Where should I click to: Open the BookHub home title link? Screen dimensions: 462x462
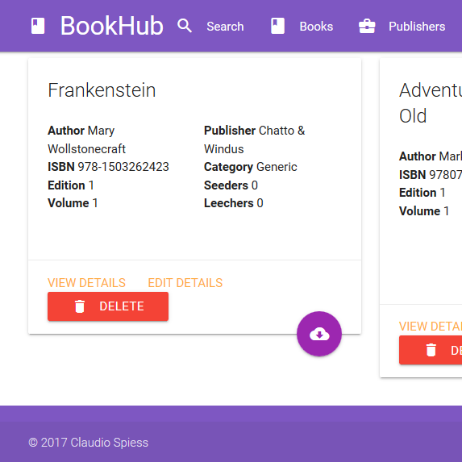(x=111, y=26)
